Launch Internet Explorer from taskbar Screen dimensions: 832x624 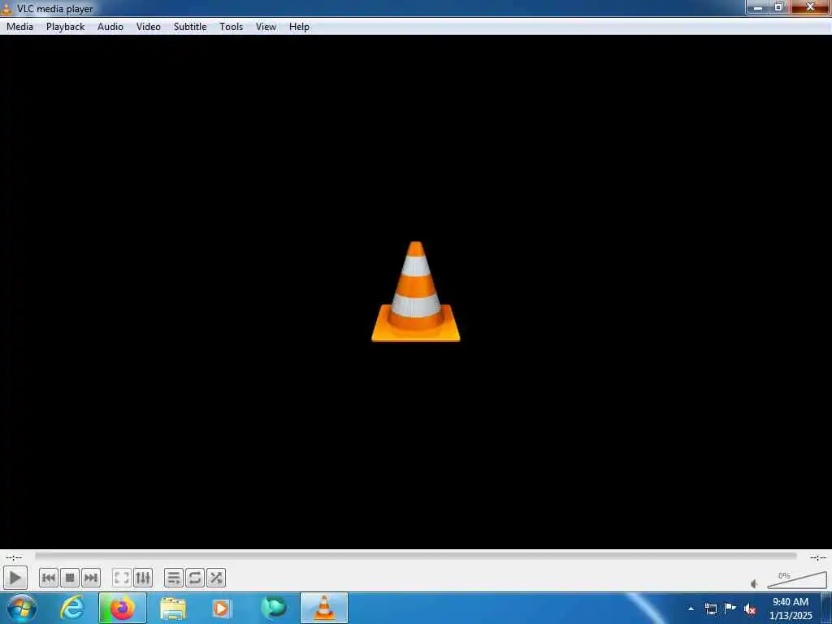pos(72,608)
